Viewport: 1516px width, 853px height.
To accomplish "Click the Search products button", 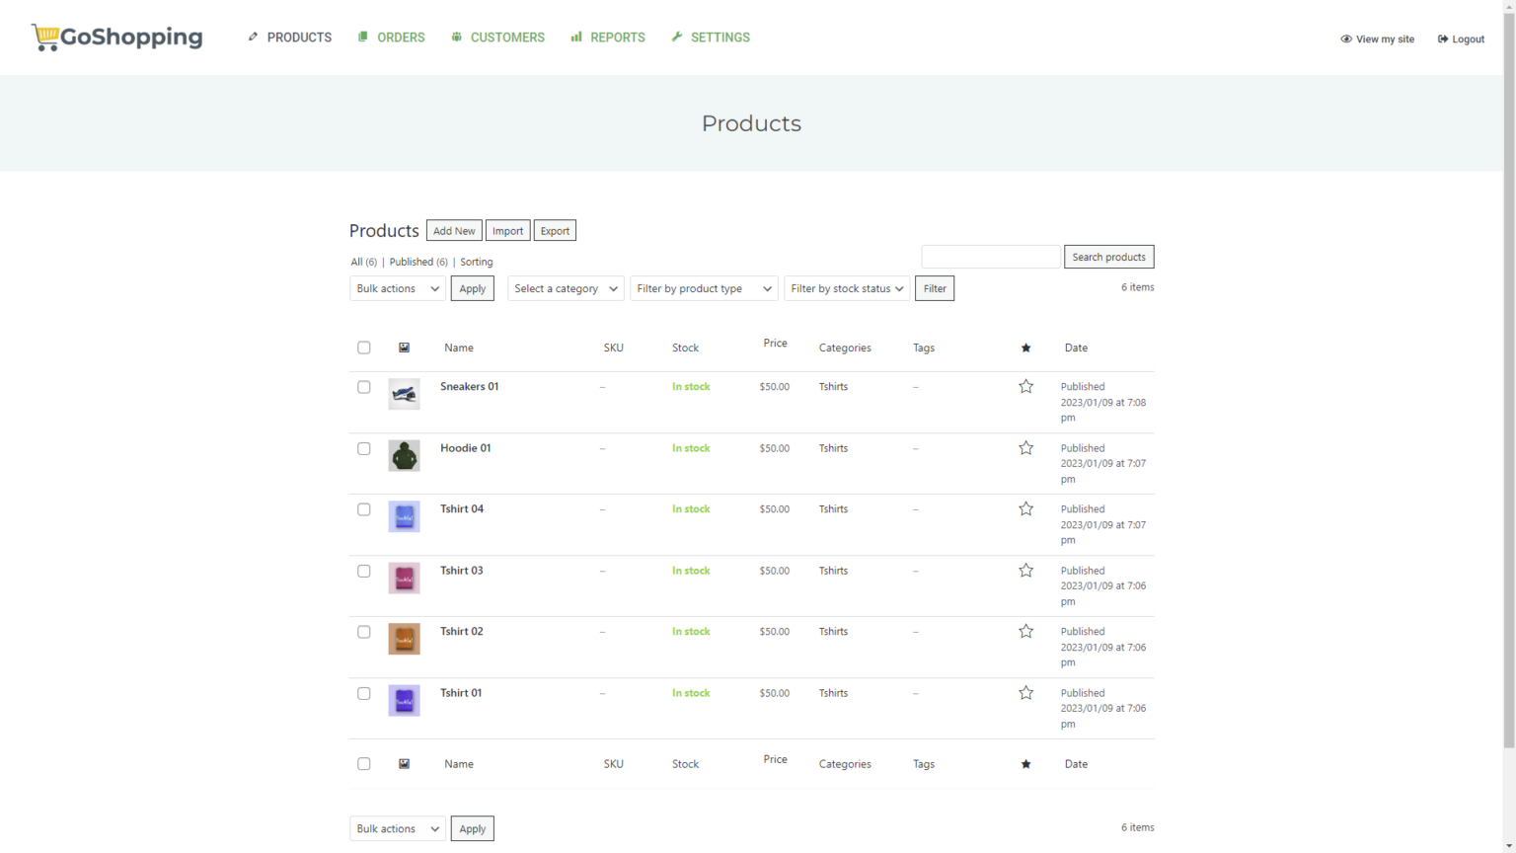I will click(1108, 257).
